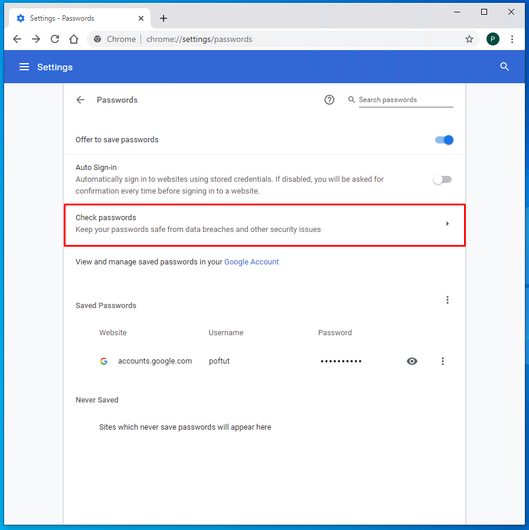This screenshot has height=530, width=529.
Task: Click the Saved Passwords heading
Action: tap(106, 306)
